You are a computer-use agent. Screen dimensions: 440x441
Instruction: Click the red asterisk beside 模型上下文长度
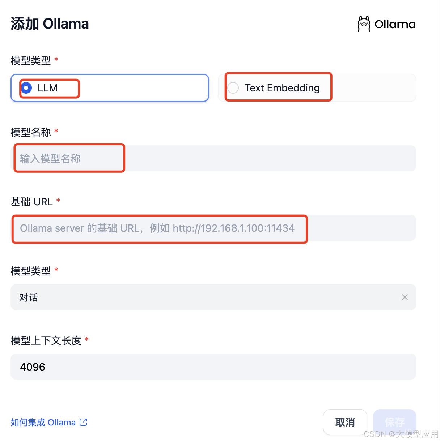tap(86, 339)
